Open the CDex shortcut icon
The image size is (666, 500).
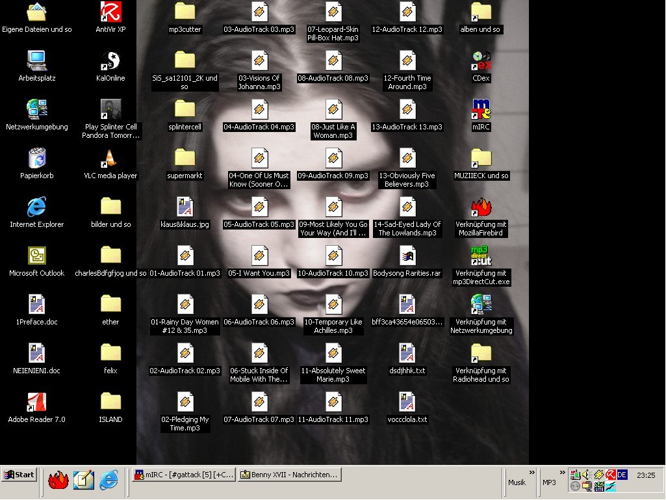481,60
